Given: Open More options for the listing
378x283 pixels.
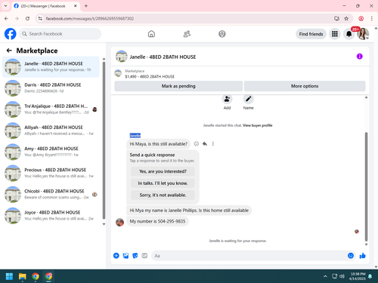Looking at the screenshot, I should coord(305,86).
